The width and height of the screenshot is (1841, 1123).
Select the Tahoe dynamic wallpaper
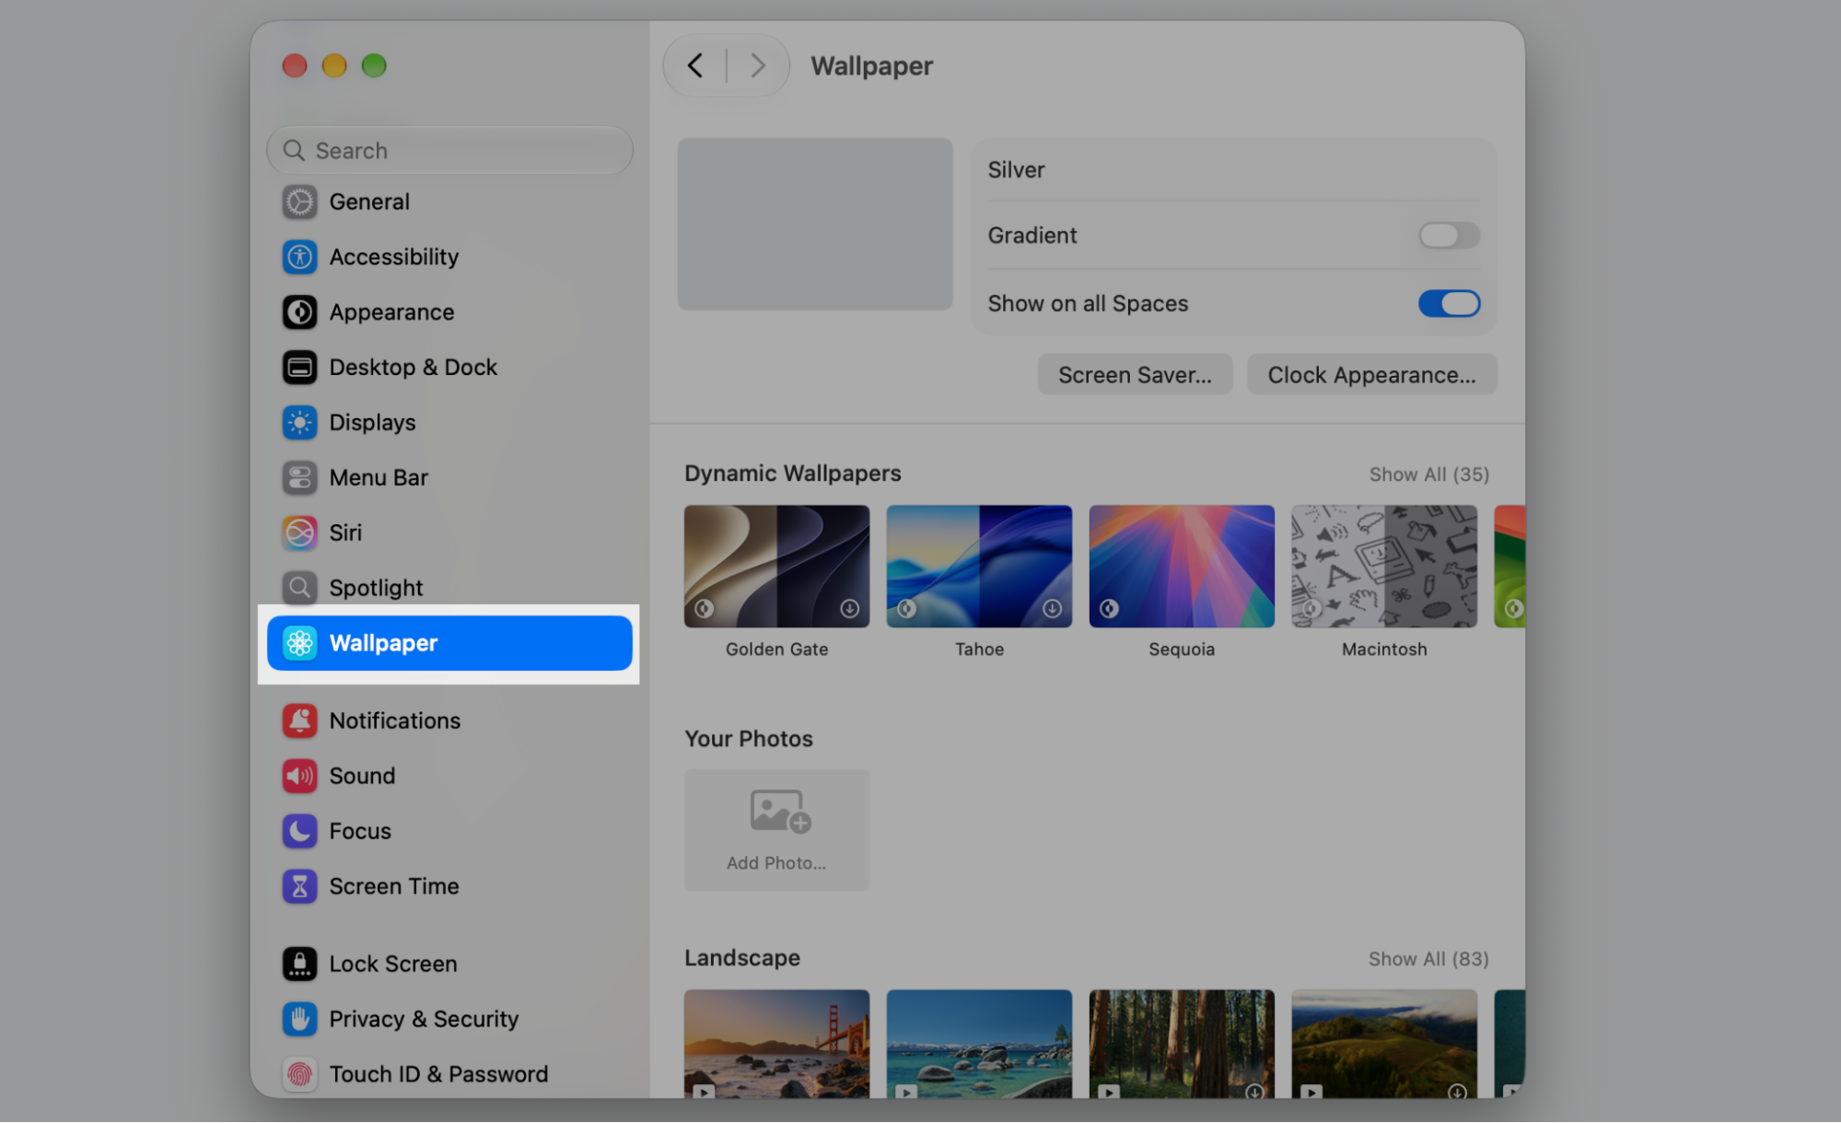tap(979, 567)
